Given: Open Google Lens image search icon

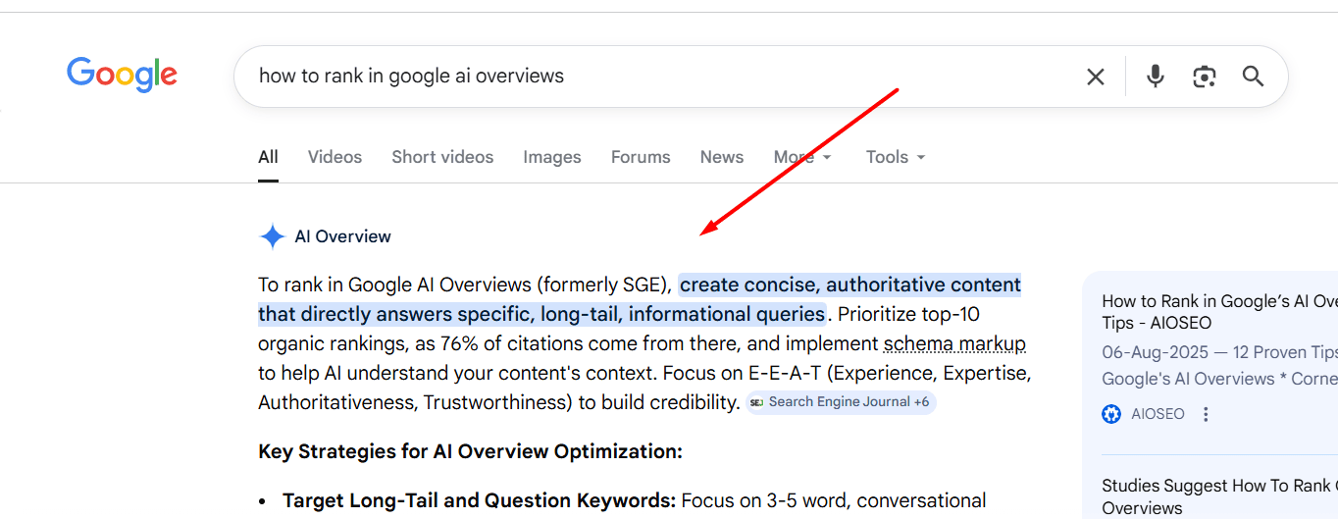Looking at the screenshot, I should (x=1205, y=77).
